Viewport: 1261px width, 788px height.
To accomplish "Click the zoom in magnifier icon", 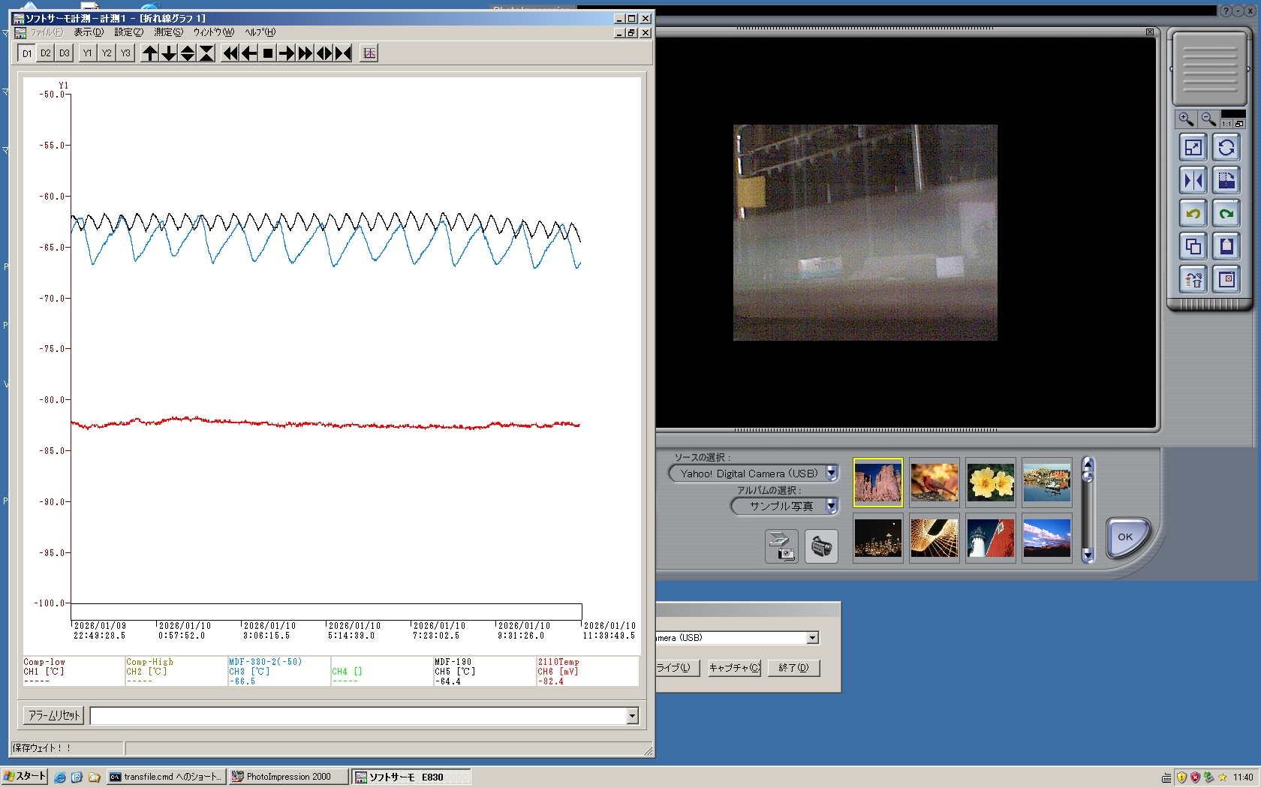I will click(1186, 119).
